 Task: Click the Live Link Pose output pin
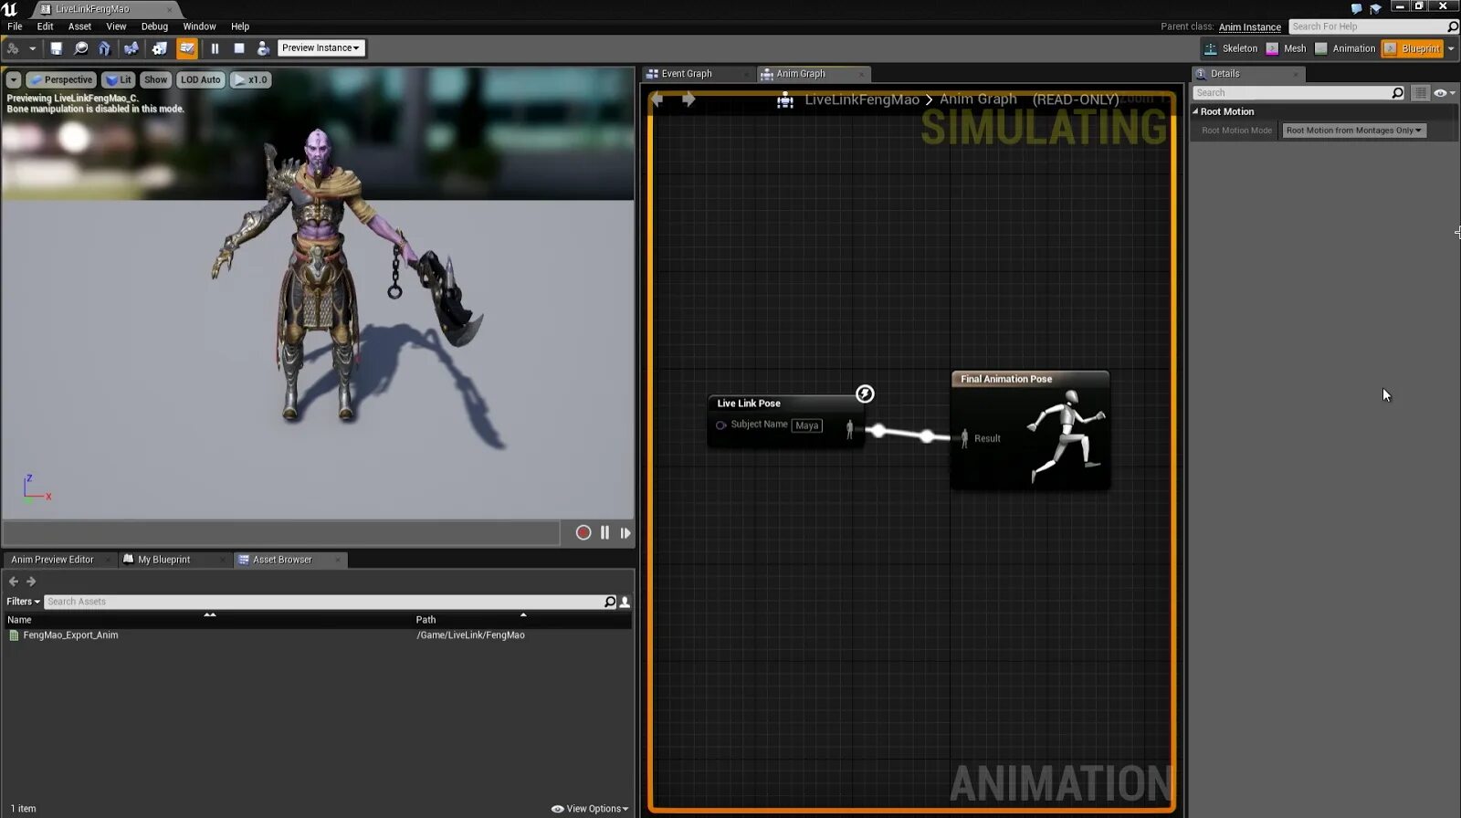(850, 429)
